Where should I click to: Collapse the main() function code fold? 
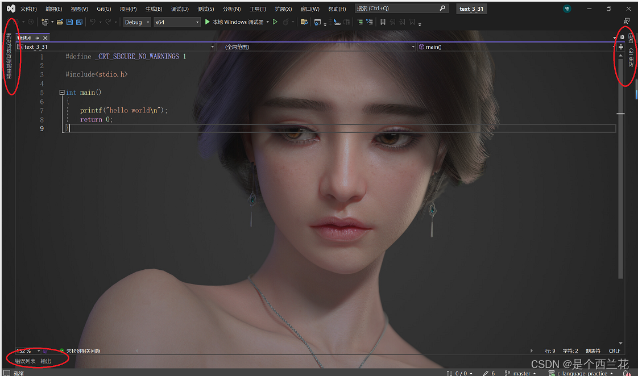click(x=62, y=92)
